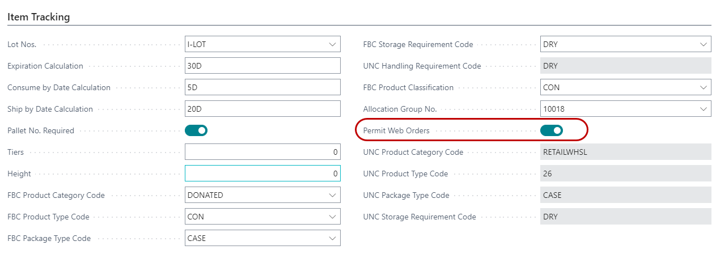This screenshot has height=258, width=716.
Task: Click the UNC Product Type Code field
Action: [625, 174]
